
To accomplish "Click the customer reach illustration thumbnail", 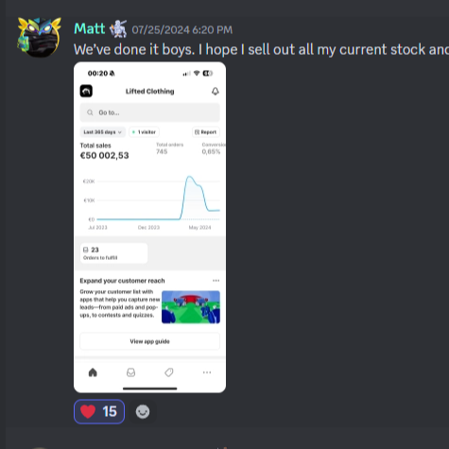I will pyautogui.click(x=191, y=307).
